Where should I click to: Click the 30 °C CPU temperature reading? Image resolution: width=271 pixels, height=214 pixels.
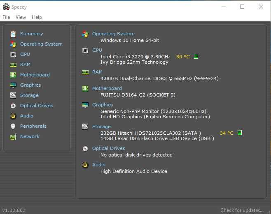(x=183, y=57)
